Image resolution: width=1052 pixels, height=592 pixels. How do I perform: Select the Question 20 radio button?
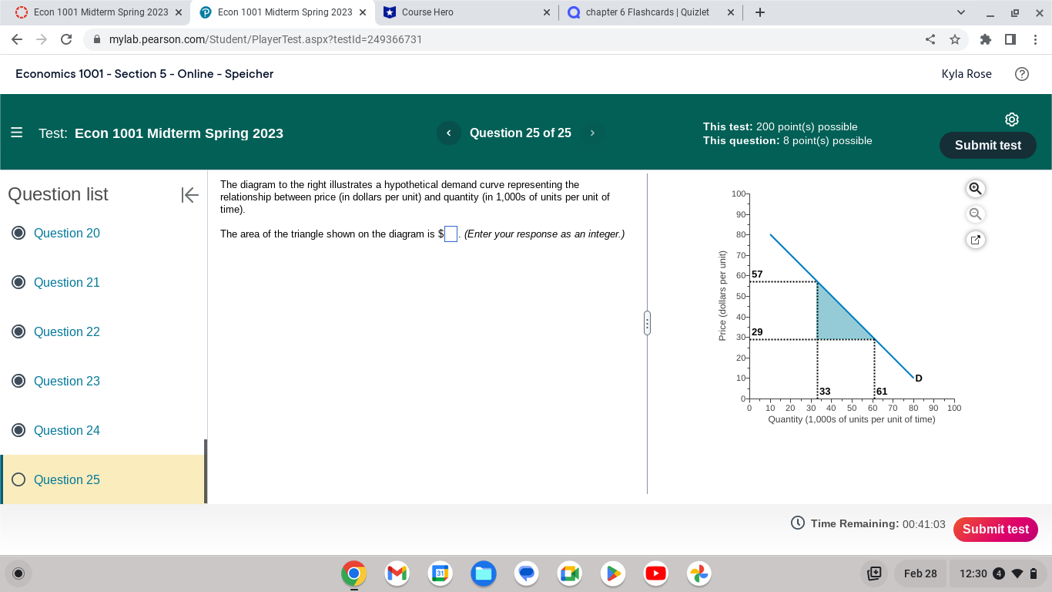18,233
